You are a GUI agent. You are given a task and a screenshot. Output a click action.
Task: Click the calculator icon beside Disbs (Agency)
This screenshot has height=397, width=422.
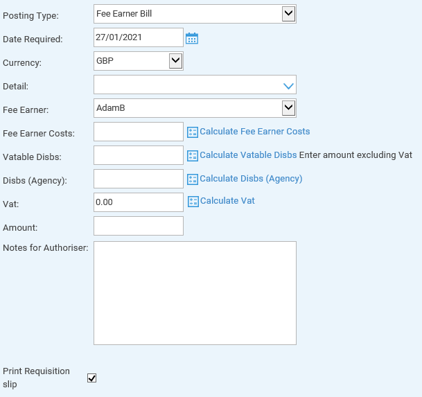[x=193, y=179]
